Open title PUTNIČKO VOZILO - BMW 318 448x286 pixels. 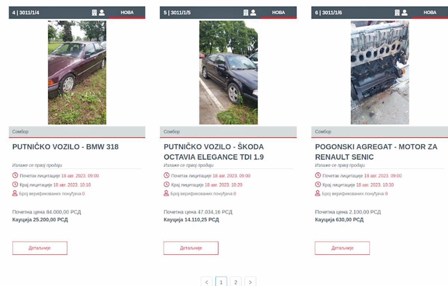[x=65, y=147]
